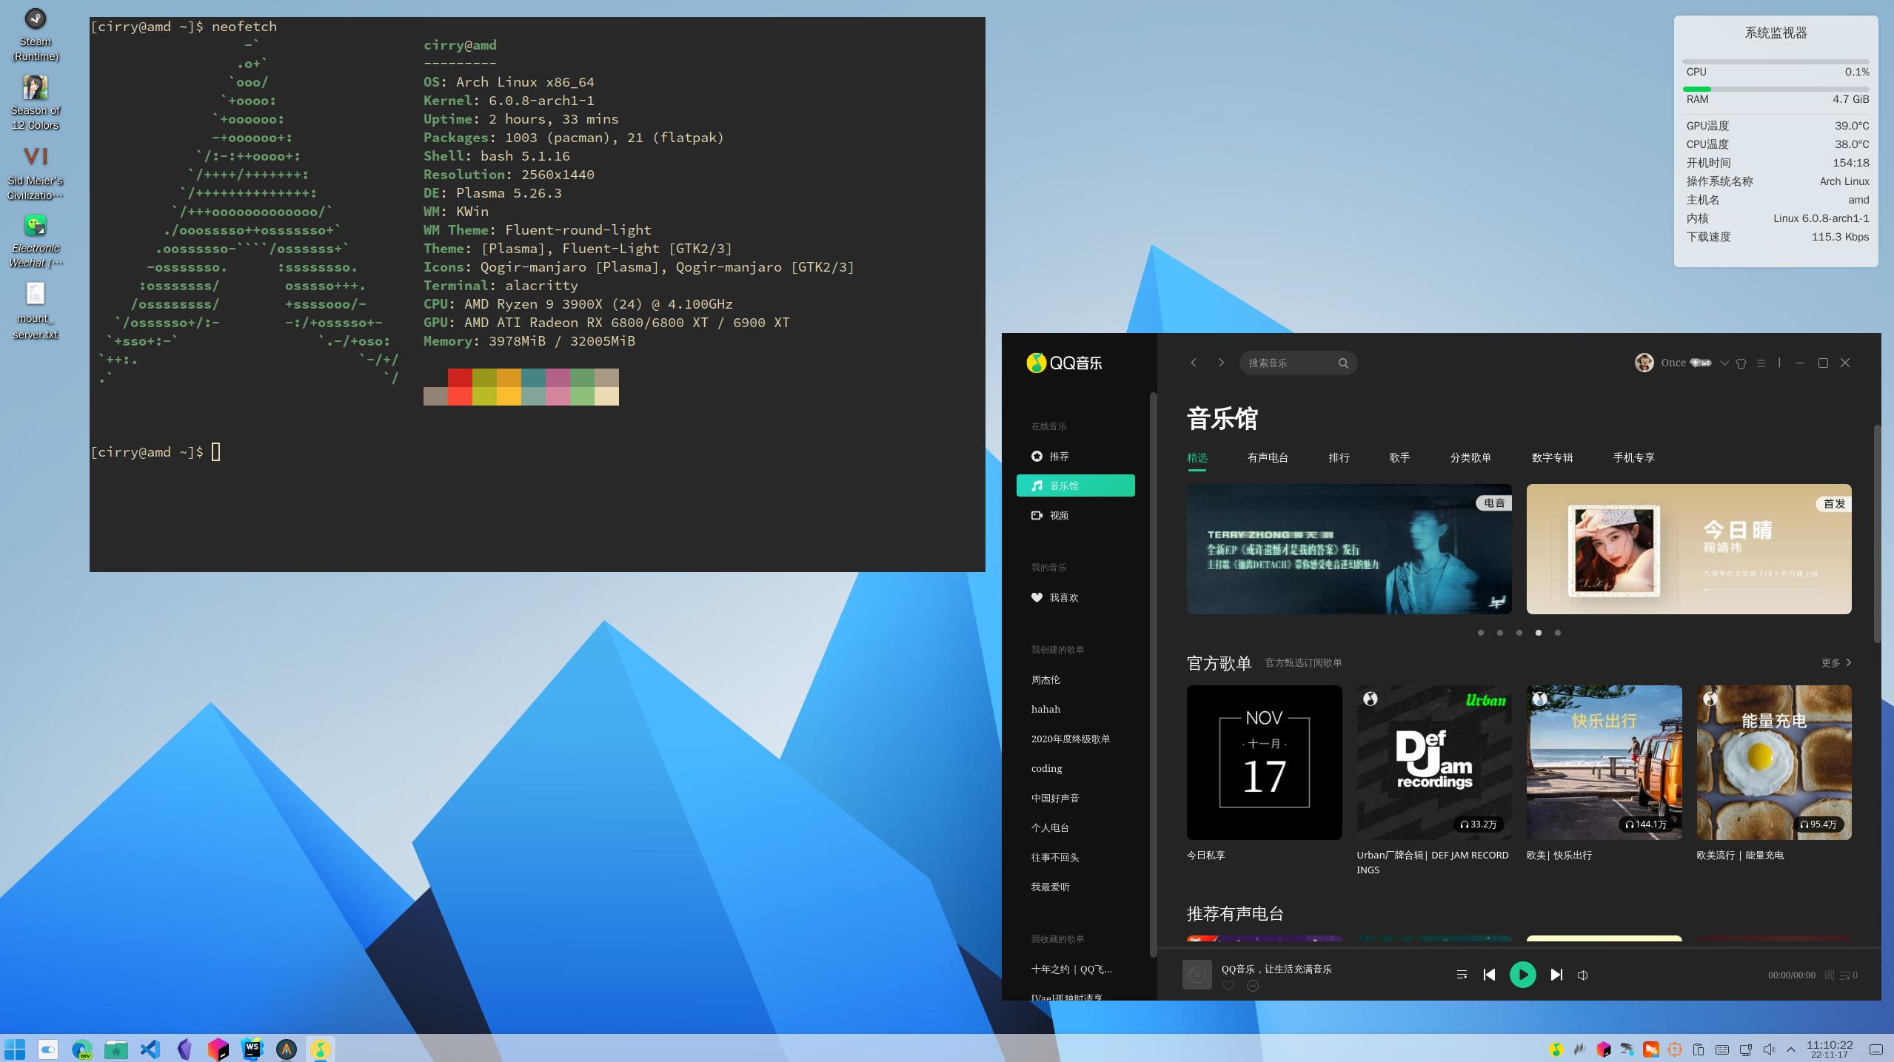Select the fourth carousel dot
This screenshot has width=1894, height=1062.
pyautogui.click(x=1539, y=633)
